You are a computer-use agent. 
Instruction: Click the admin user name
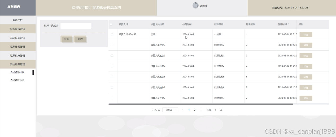coord(203,6)
